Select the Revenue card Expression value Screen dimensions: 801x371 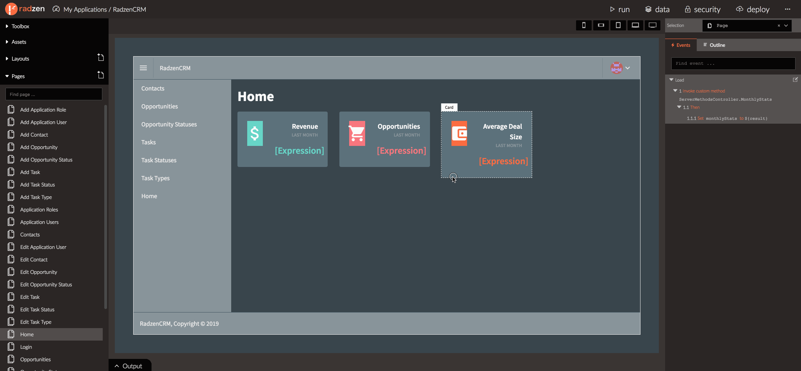click(300, 151)
